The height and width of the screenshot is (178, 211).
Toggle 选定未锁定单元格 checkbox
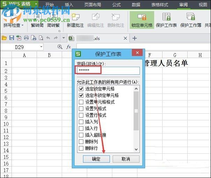pos(81,95)
